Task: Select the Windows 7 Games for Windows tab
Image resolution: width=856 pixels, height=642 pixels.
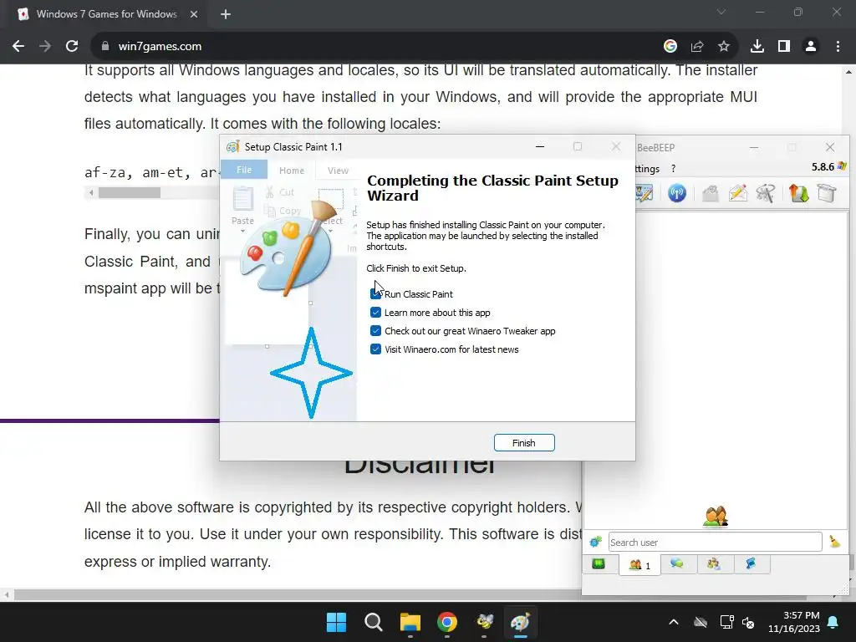Action: 106,14
